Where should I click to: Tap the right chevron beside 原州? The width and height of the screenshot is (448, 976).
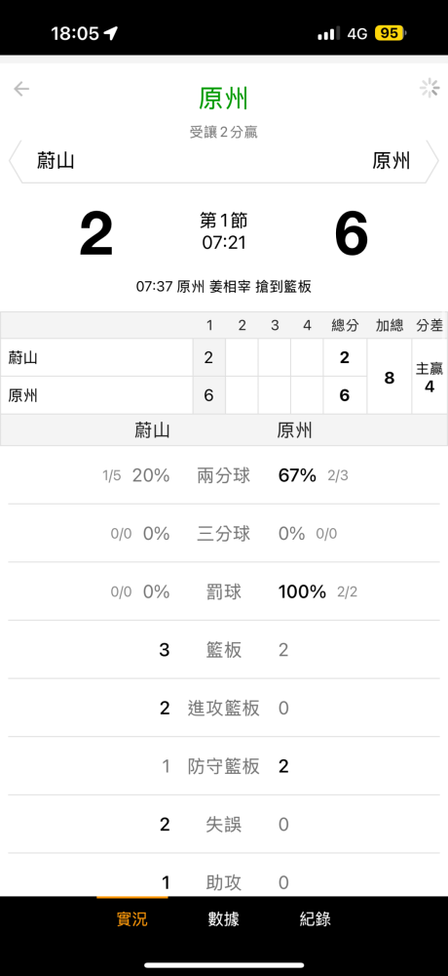[x=433, y=161]
